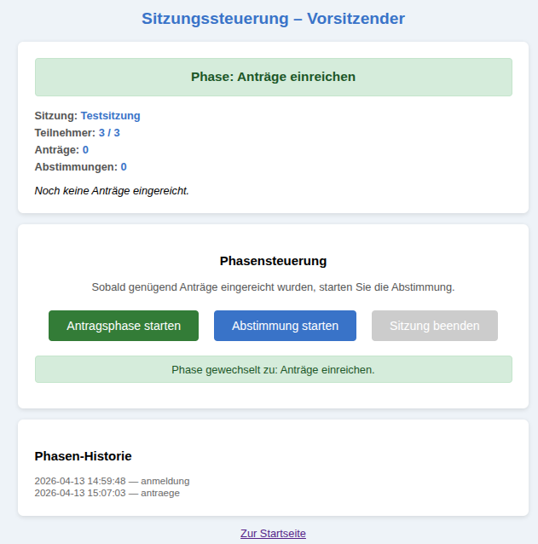
Task: Open the Zur Startseite link
Action: [273, 534]
